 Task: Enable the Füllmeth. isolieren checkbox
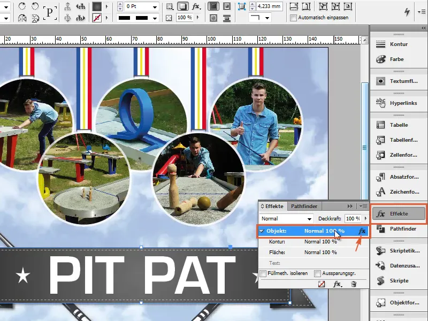263,274
